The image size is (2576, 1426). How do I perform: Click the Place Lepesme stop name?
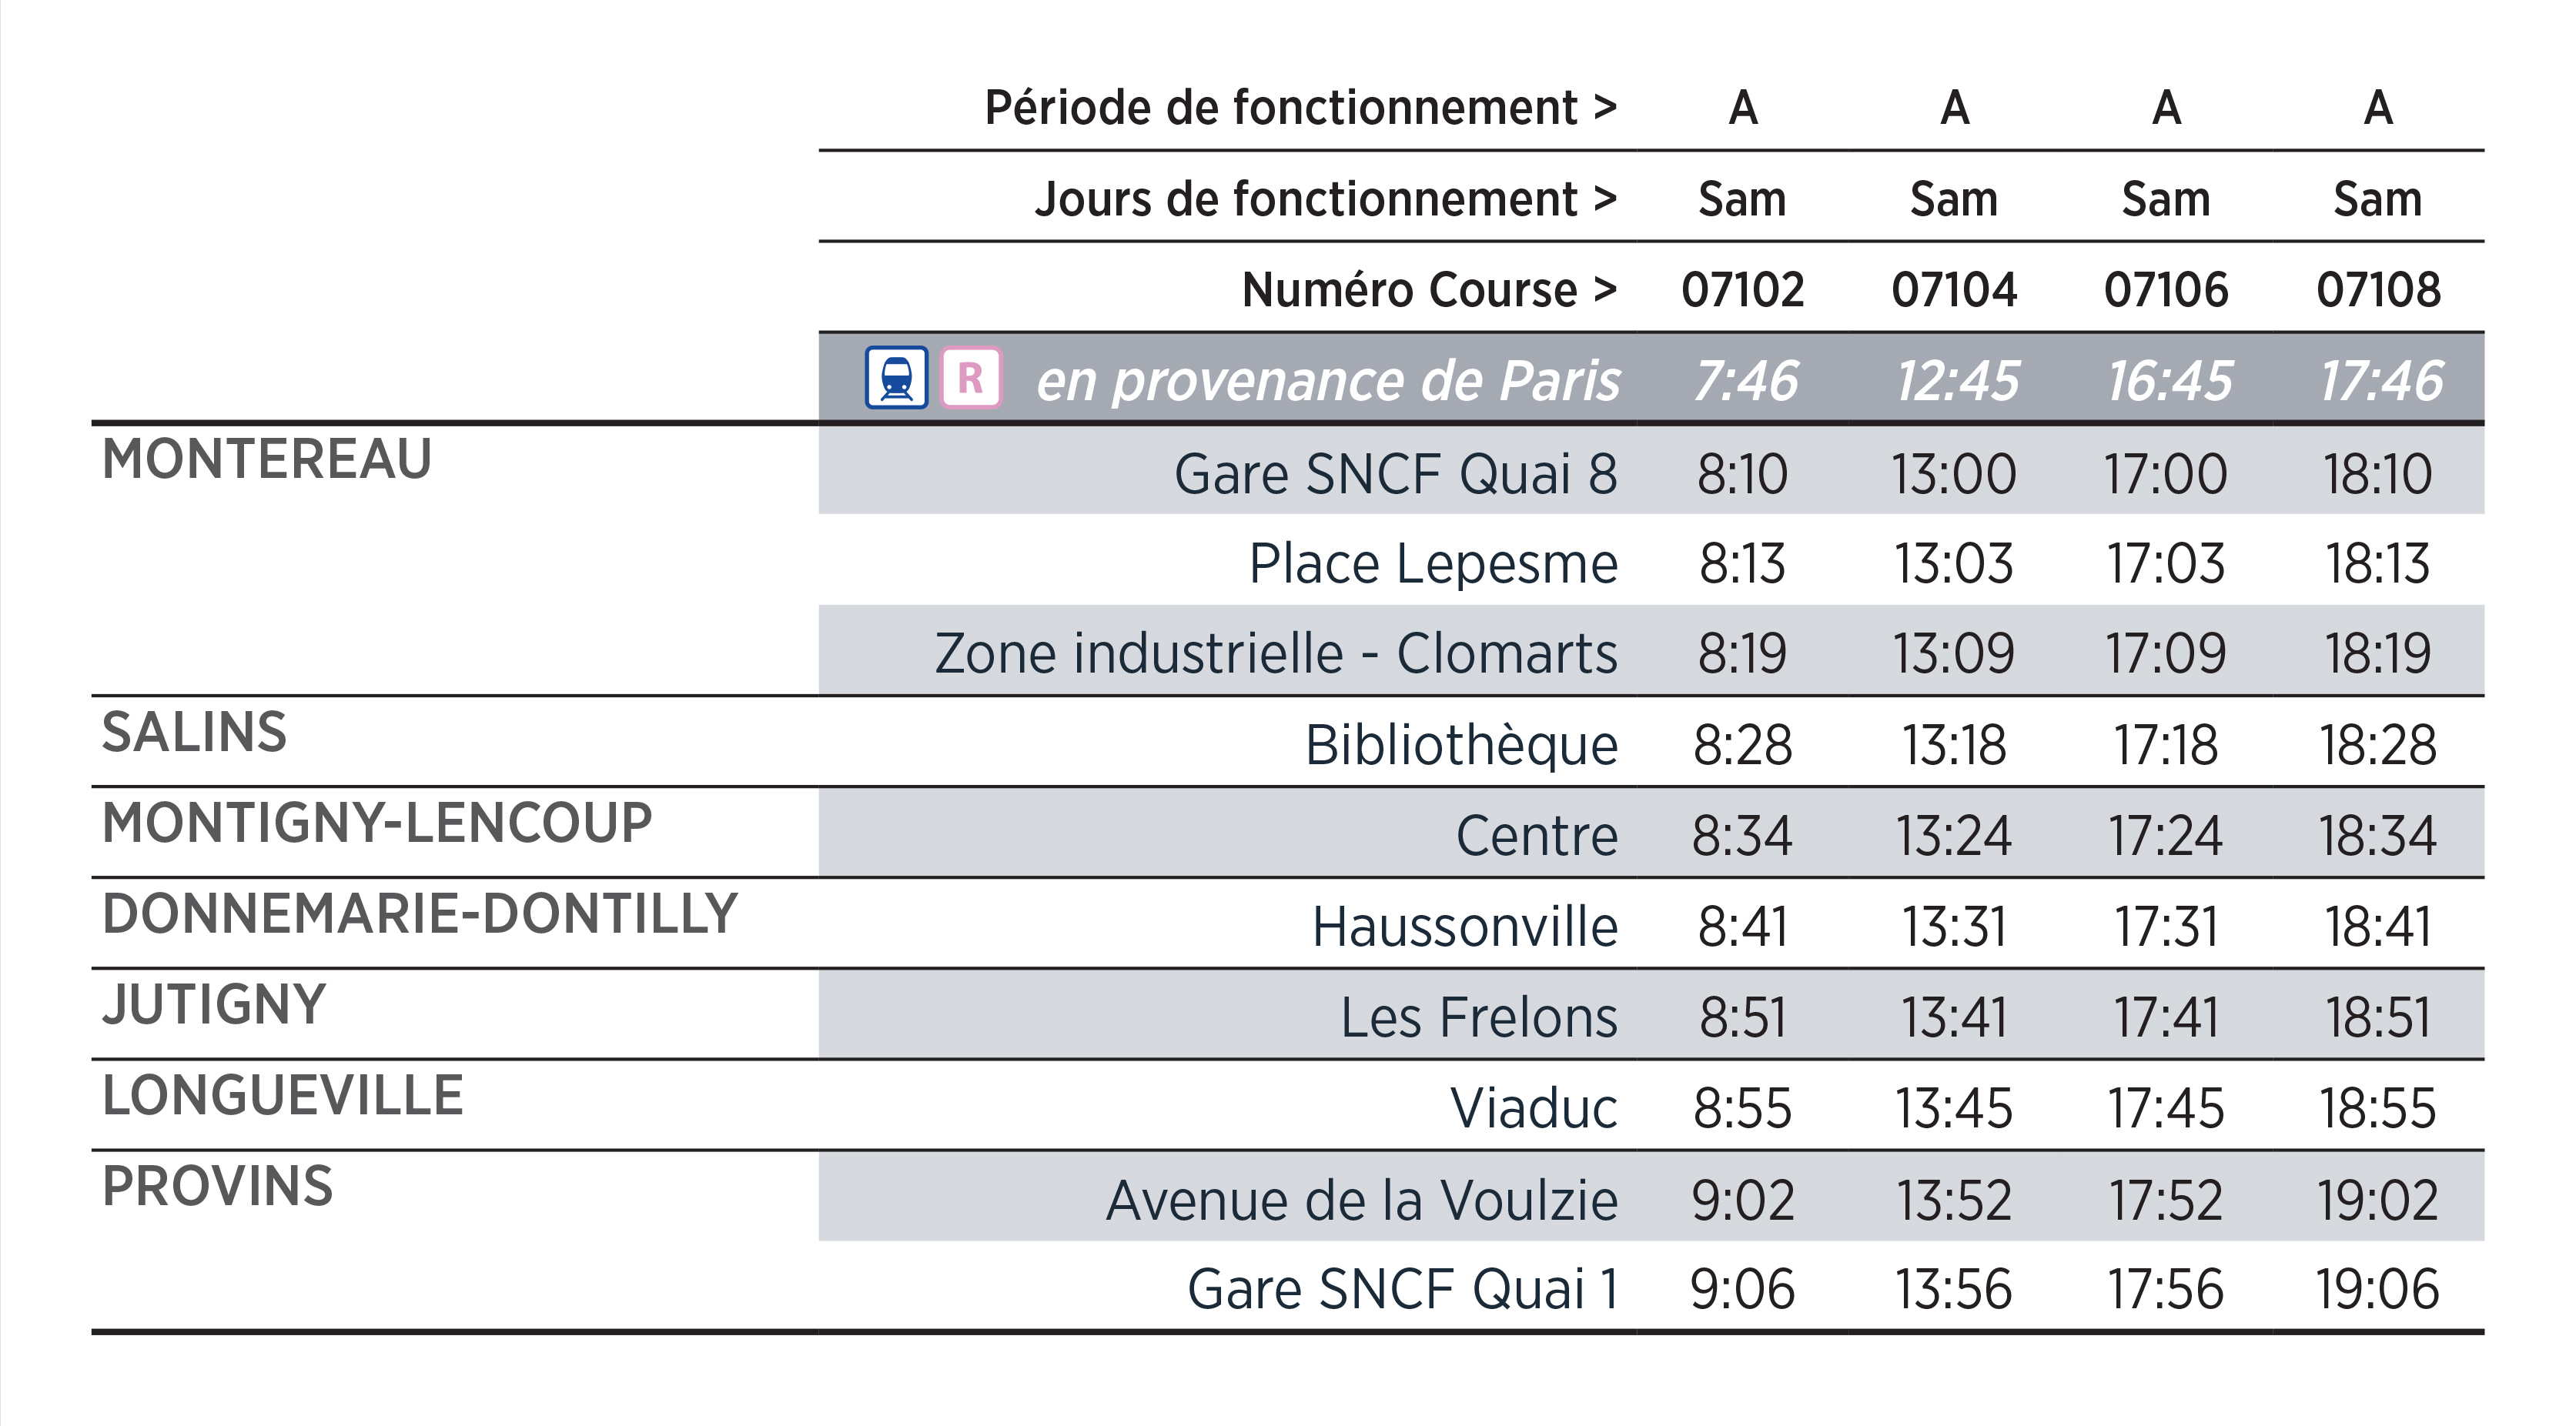[x=1432, y=563]
